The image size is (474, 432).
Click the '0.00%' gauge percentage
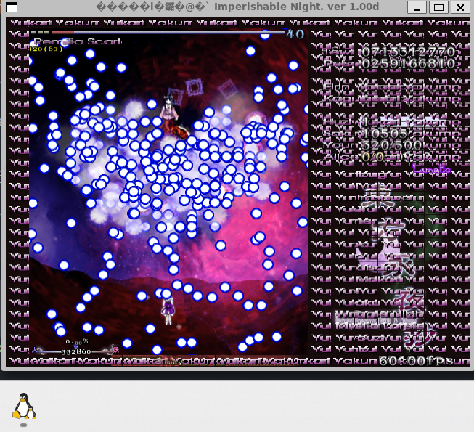pos(77,342)
